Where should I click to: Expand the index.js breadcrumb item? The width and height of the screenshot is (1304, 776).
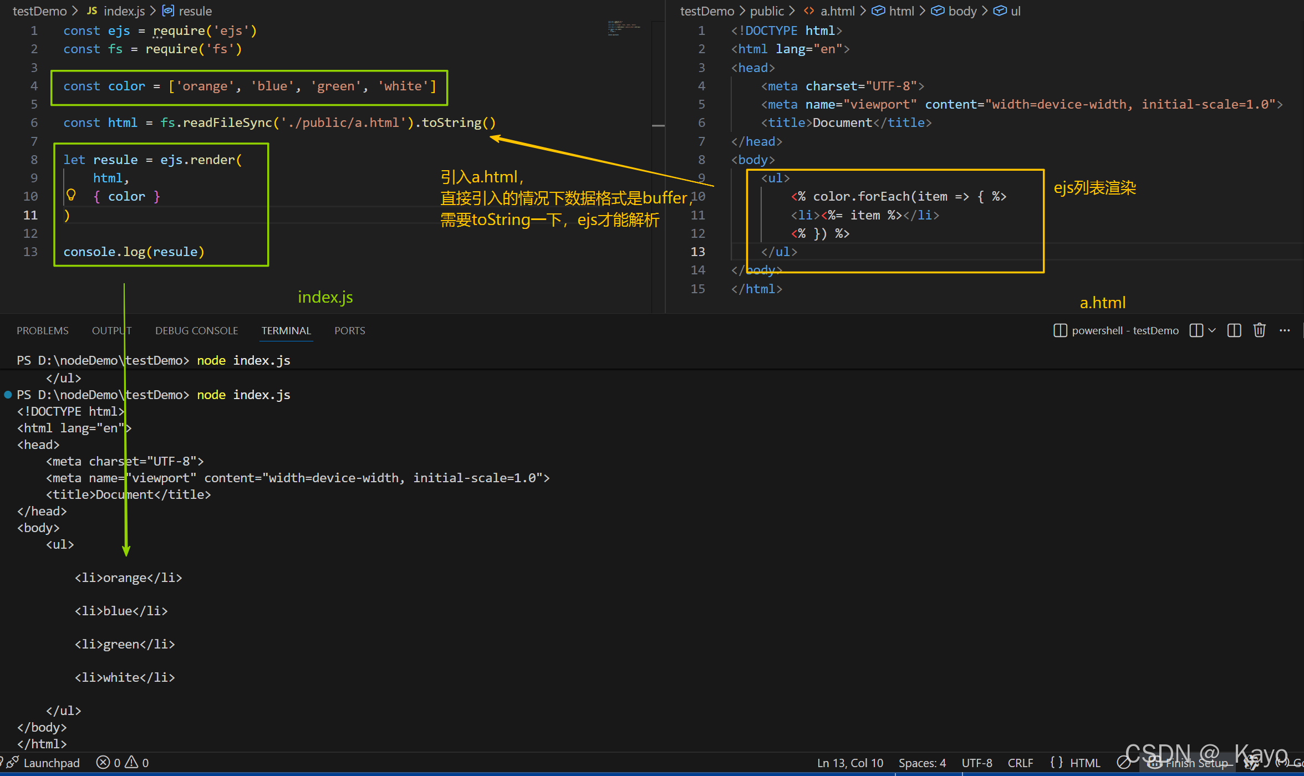click(x=124, y=11)
